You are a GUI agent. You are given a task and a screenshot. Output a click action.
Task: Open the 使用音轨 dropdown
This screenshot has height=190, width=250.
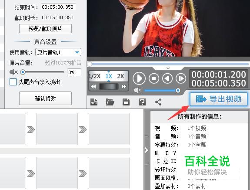[x=58, y=52]
